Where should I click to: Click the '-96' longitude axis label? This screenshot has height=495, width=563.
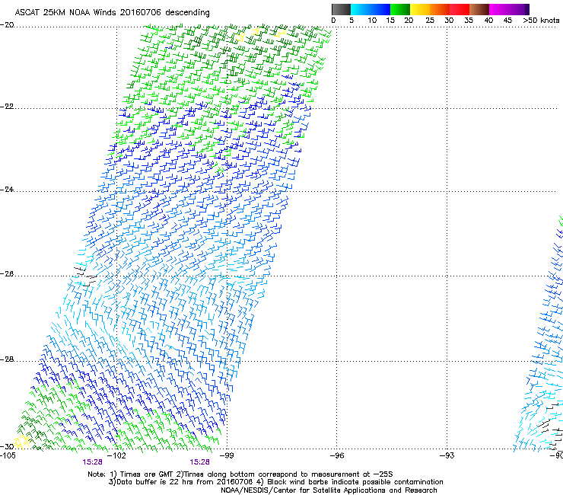337,455
